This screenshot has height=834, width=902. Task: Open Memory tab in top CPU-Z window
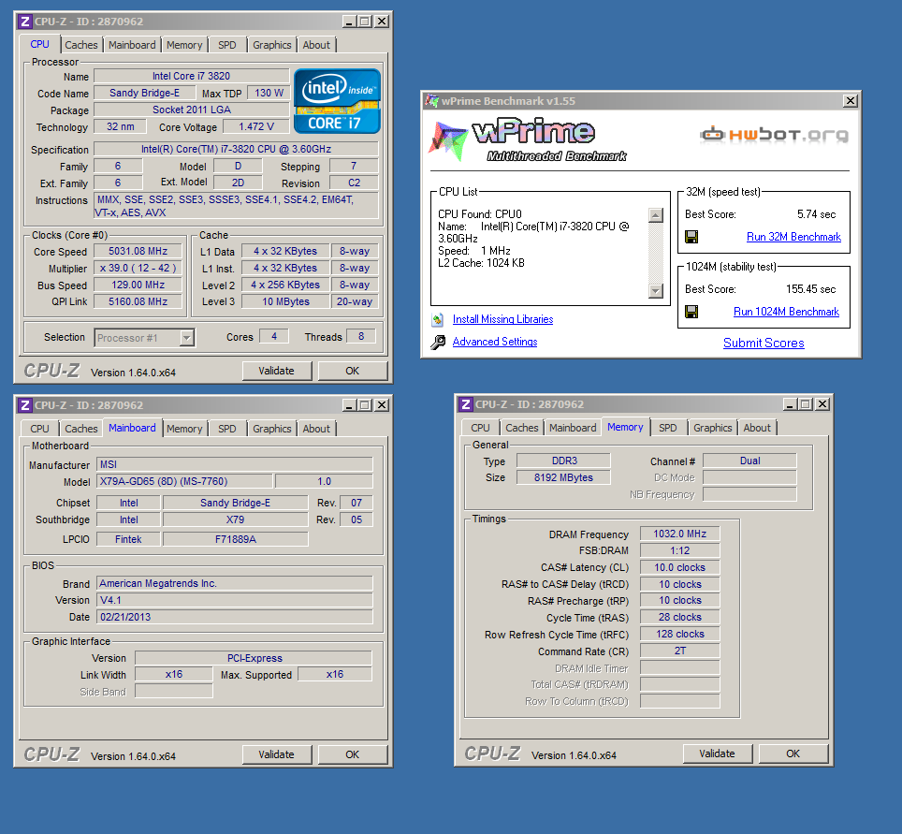click(x=184, y=45)
